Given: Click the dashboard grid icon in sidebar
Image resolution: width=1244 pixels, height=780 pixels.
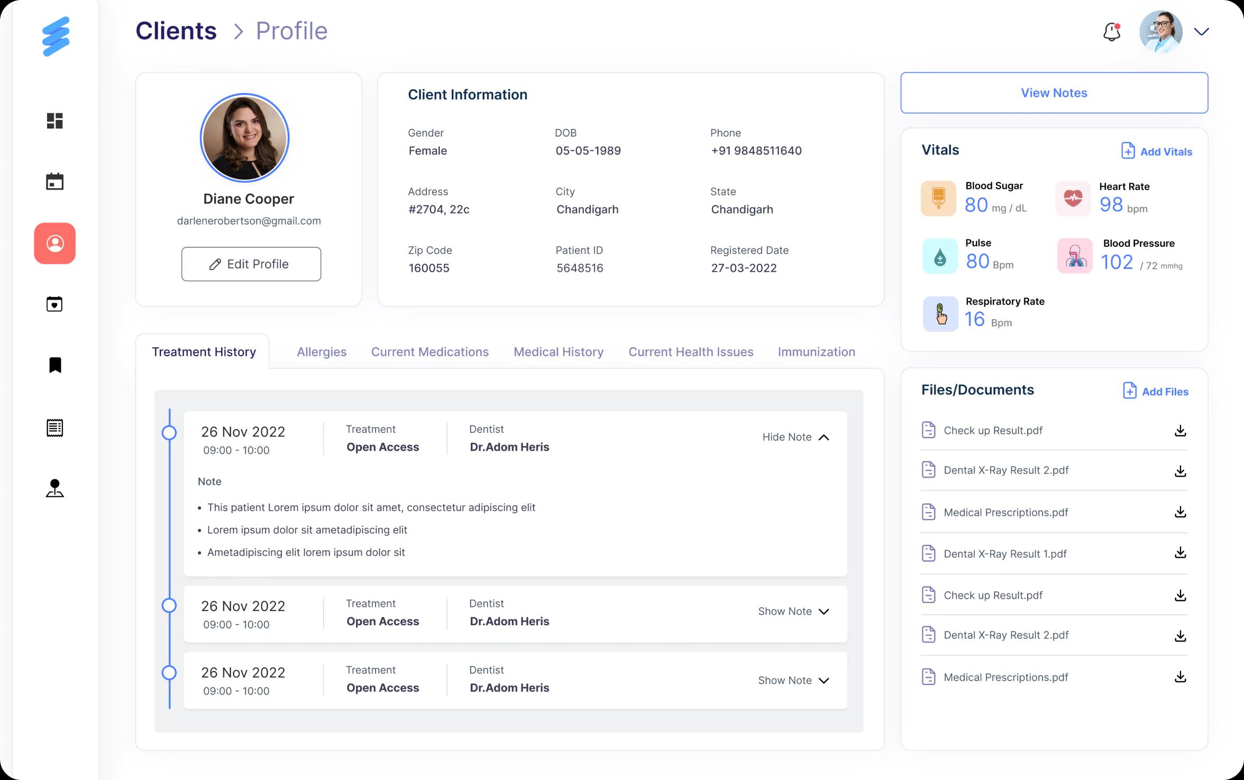Looking at the screenshot, I should pyautogui.click(x=55, y=119).
